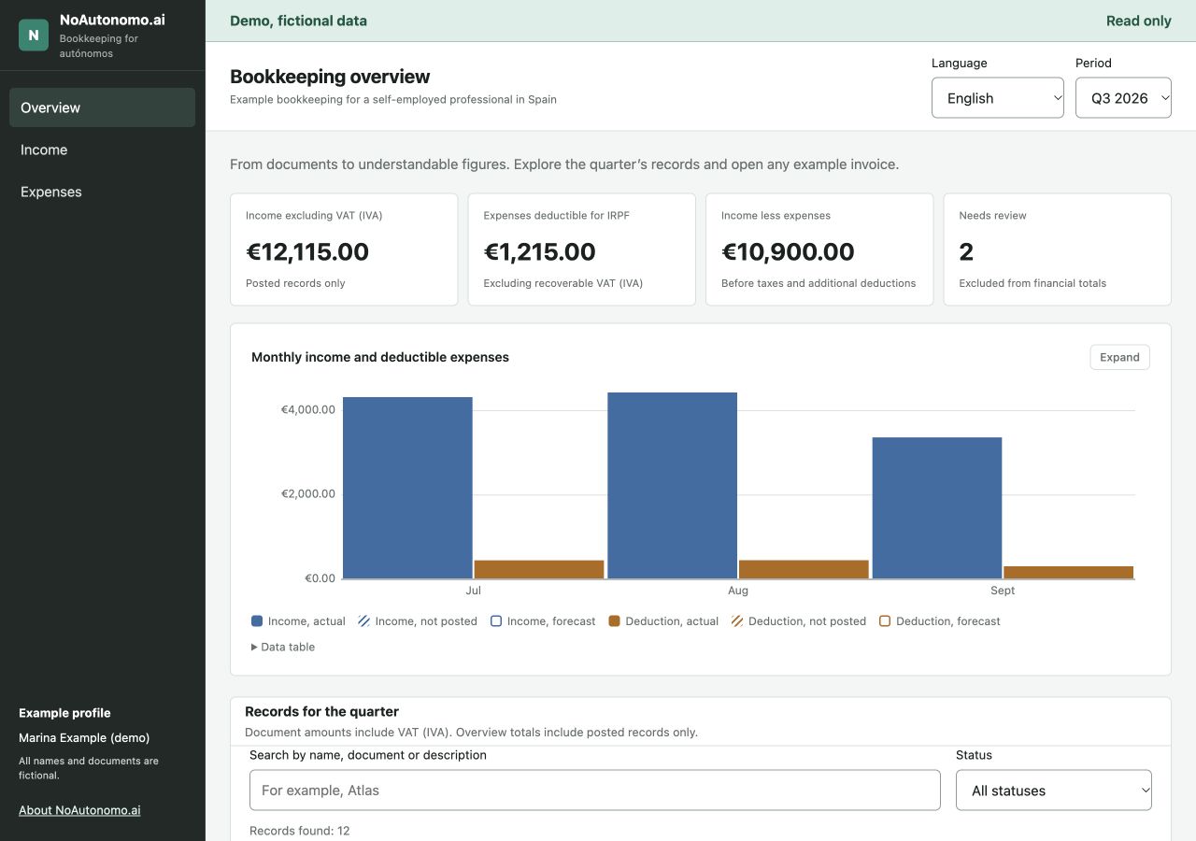Click the 'Demo, fictional data' banner text
This screenshot has height=841, width=1196.
pyautogui.click(x=299, y=21)
